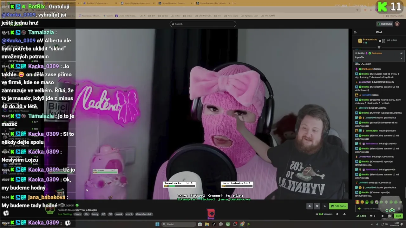Open the Gril bookmarks folder

(x=218, y=16)
